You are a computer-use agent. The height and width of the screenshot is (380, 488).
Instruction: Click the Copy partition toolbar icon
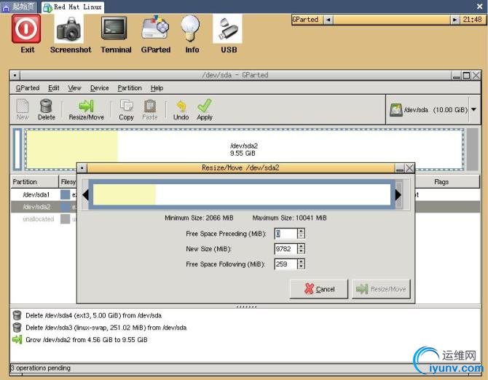tap(126, 109)
